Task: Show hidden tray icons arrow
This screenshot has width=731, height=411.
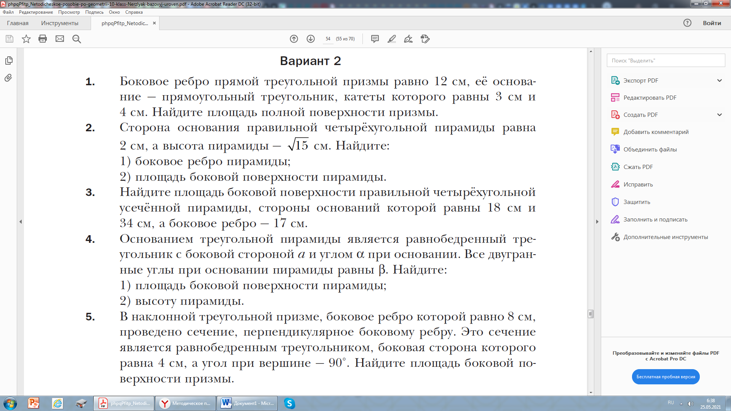Action: (x=681, y=403)
